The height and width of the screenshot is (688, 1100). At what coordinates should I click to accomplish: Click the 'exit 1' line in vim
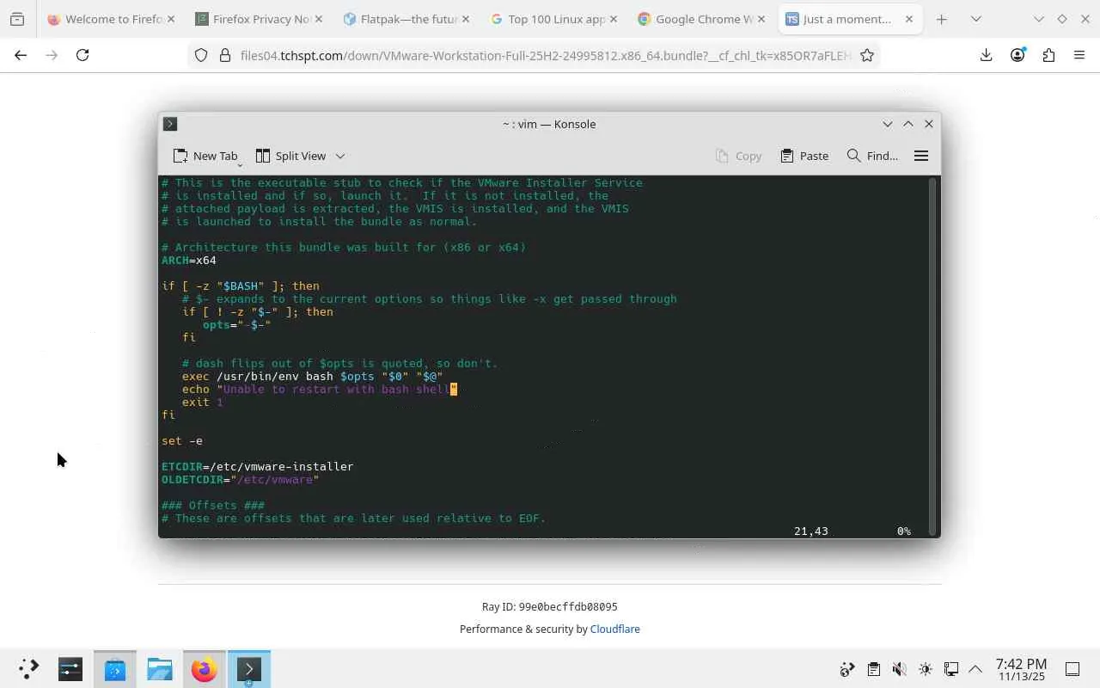203,402
